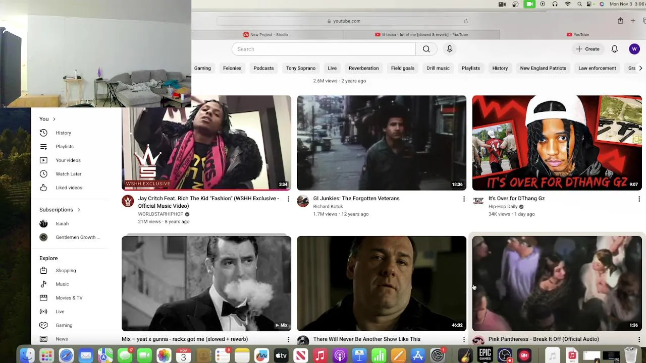
Task: Switch to the rightmost YouTube tab
Action: [577, 34]
